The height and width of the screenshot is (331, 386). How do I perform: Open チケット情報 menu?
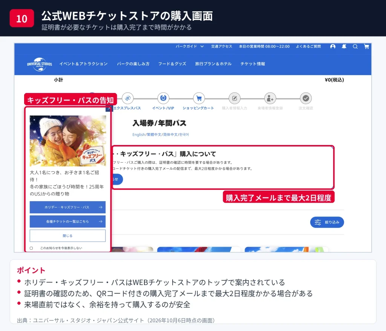tap(253, 64)
